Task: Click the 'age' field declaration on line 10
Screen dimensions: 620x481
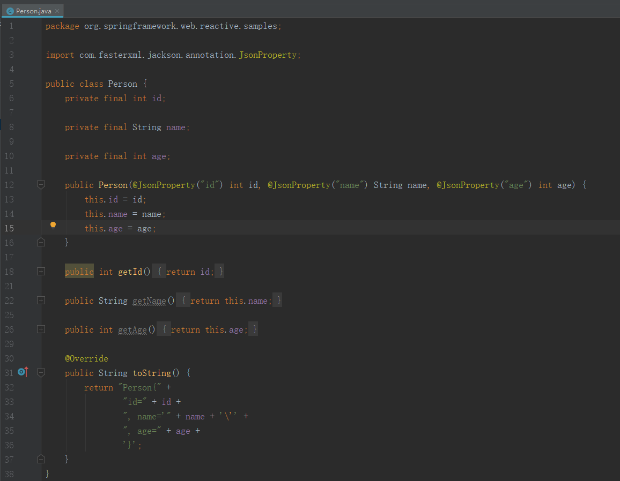Action: coord(159,156)
